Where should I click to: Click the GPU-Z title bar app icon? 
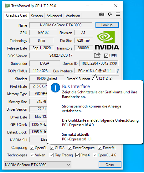pyautogui.click(x=8, y=6)
